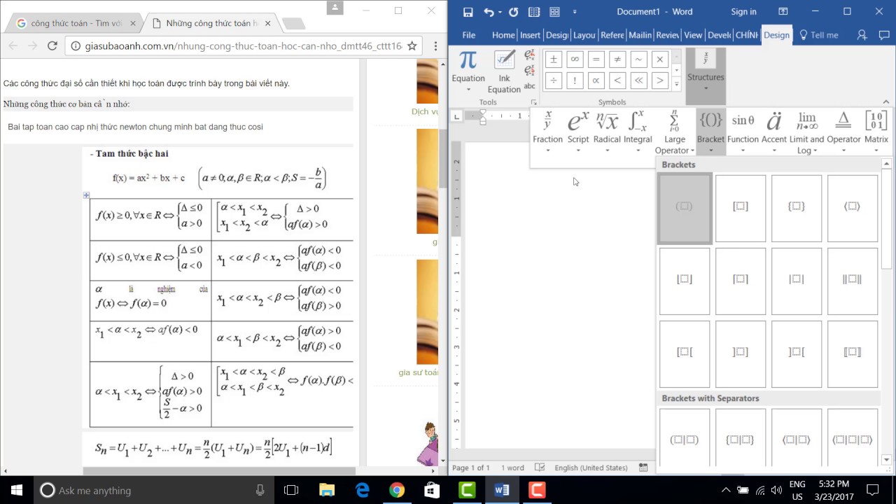Image resolution: width=896 pixels, height=504 pixels.
Task: Expand the Symbols gallery More arrow
Action: [x=676, y=84]
